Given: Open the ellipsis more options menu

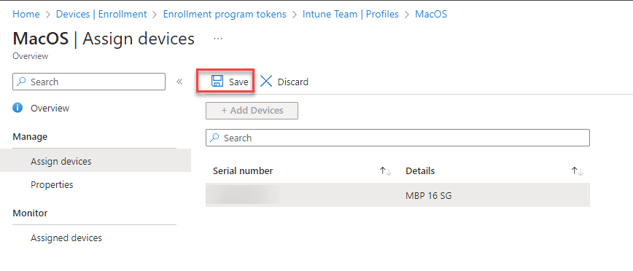Looking at the screenshot, I should tap(218, 39).
